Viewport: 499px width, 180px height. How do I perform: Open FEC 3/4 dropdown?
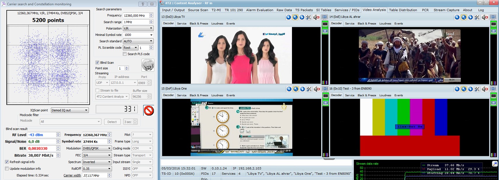(97, 155)
